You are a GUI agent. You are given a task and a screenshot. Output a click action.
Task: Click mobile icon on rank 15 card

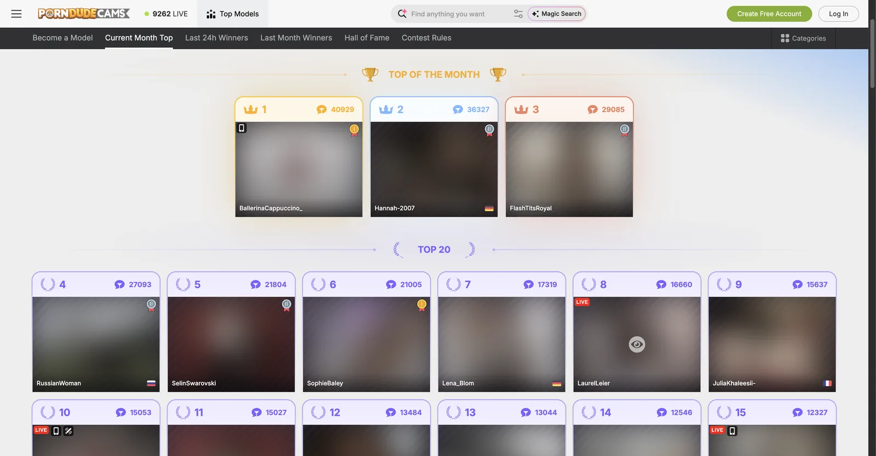point(732,431)
